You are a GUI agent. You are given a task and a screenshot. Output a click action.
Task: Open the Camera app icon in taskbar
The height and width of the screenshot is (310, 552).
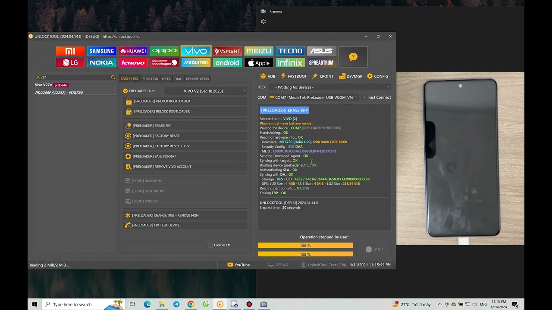(263, 304)
